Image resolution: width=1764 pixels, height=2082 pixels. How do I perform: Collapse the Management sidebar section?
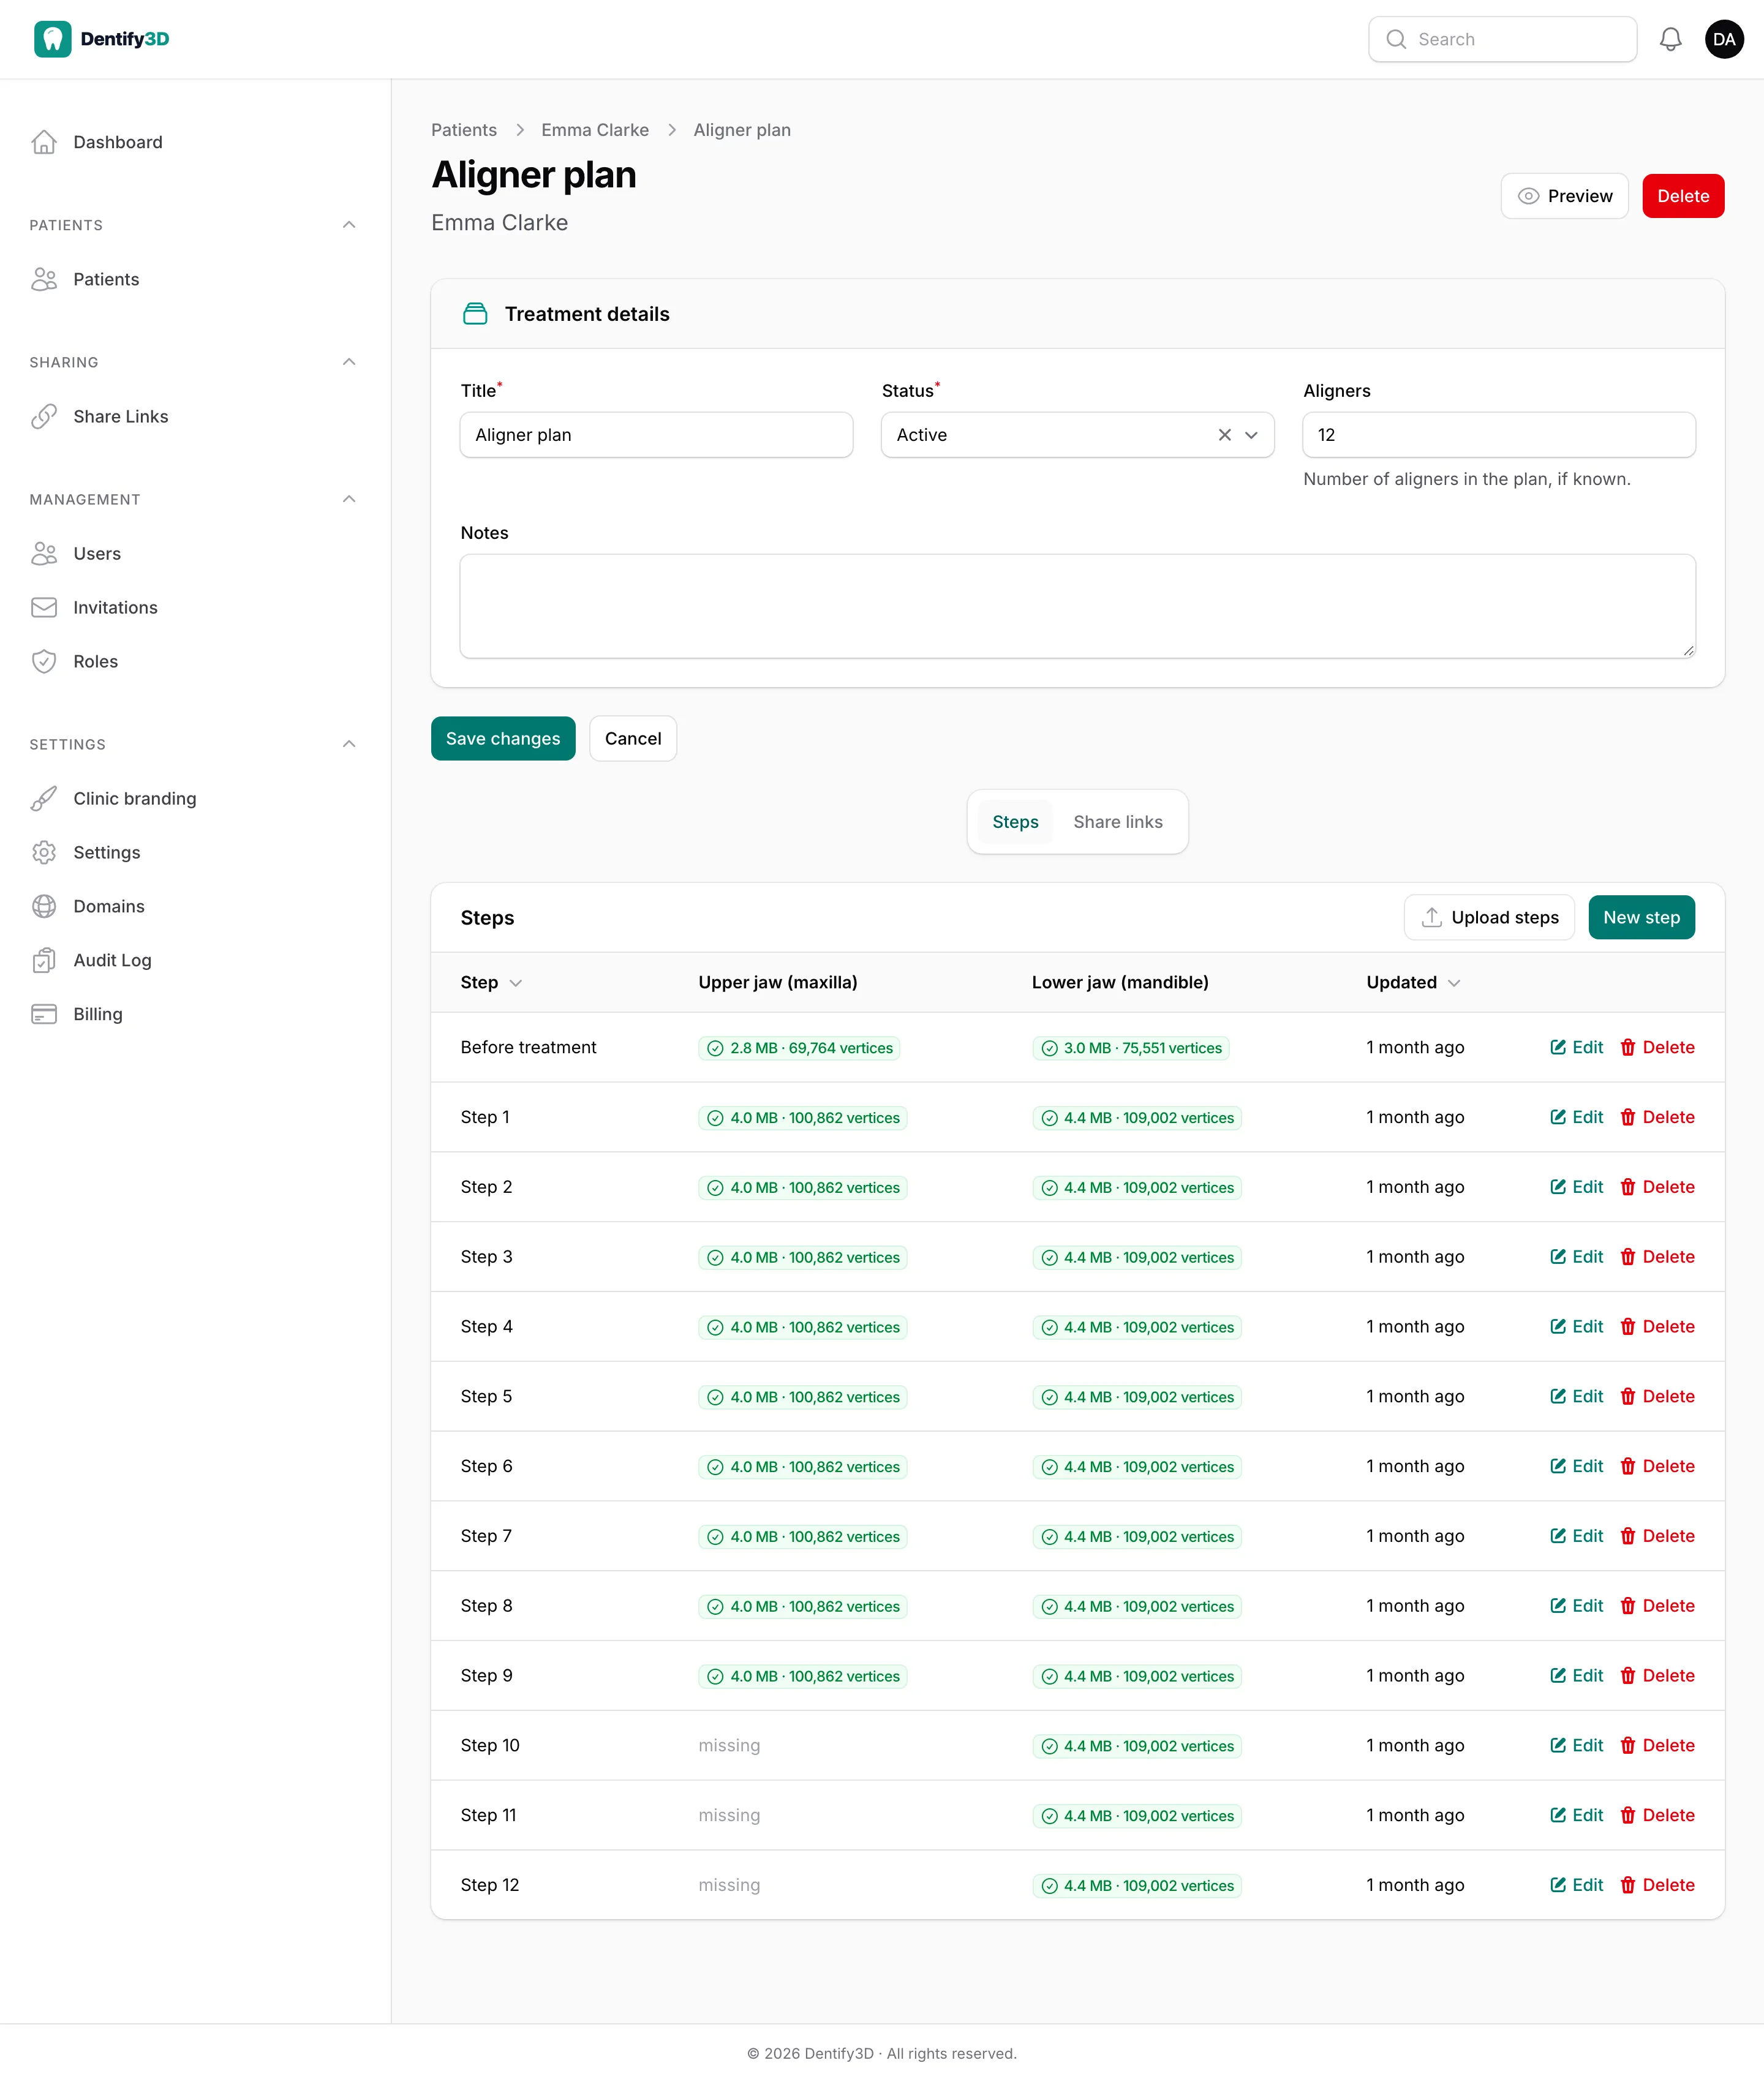(349, 498)
